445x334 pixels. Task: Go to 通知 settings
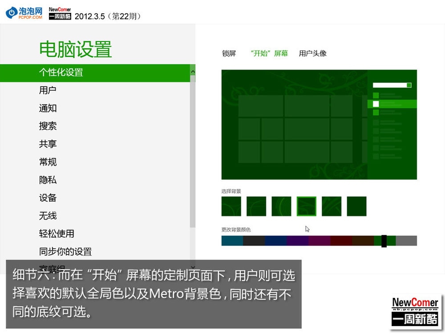point(48,108)
